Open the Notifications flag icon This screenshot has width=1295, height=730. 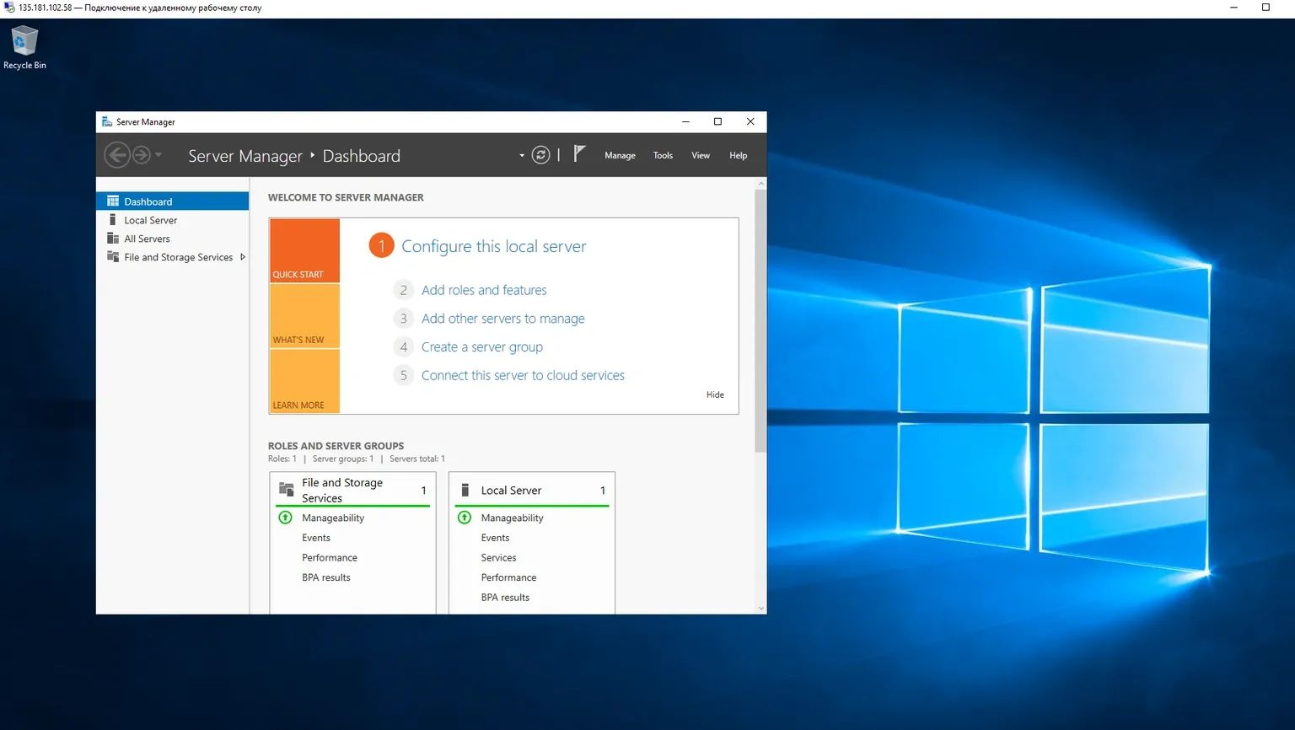pos(579,153)
